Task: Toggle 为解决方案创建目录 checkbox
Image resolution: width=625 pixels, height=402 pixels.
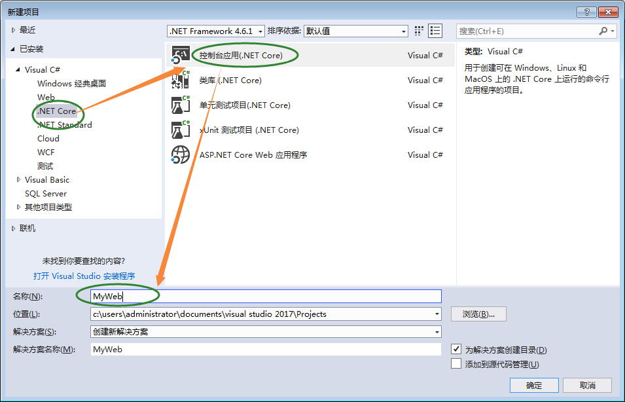Action: [456, 350]
